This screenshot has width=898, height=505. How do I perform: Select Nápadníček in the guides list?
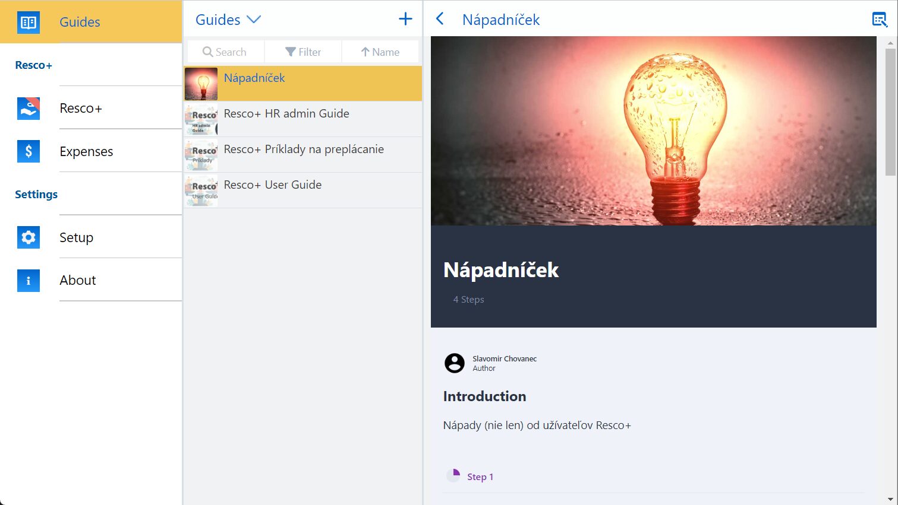tap(303, 83)
